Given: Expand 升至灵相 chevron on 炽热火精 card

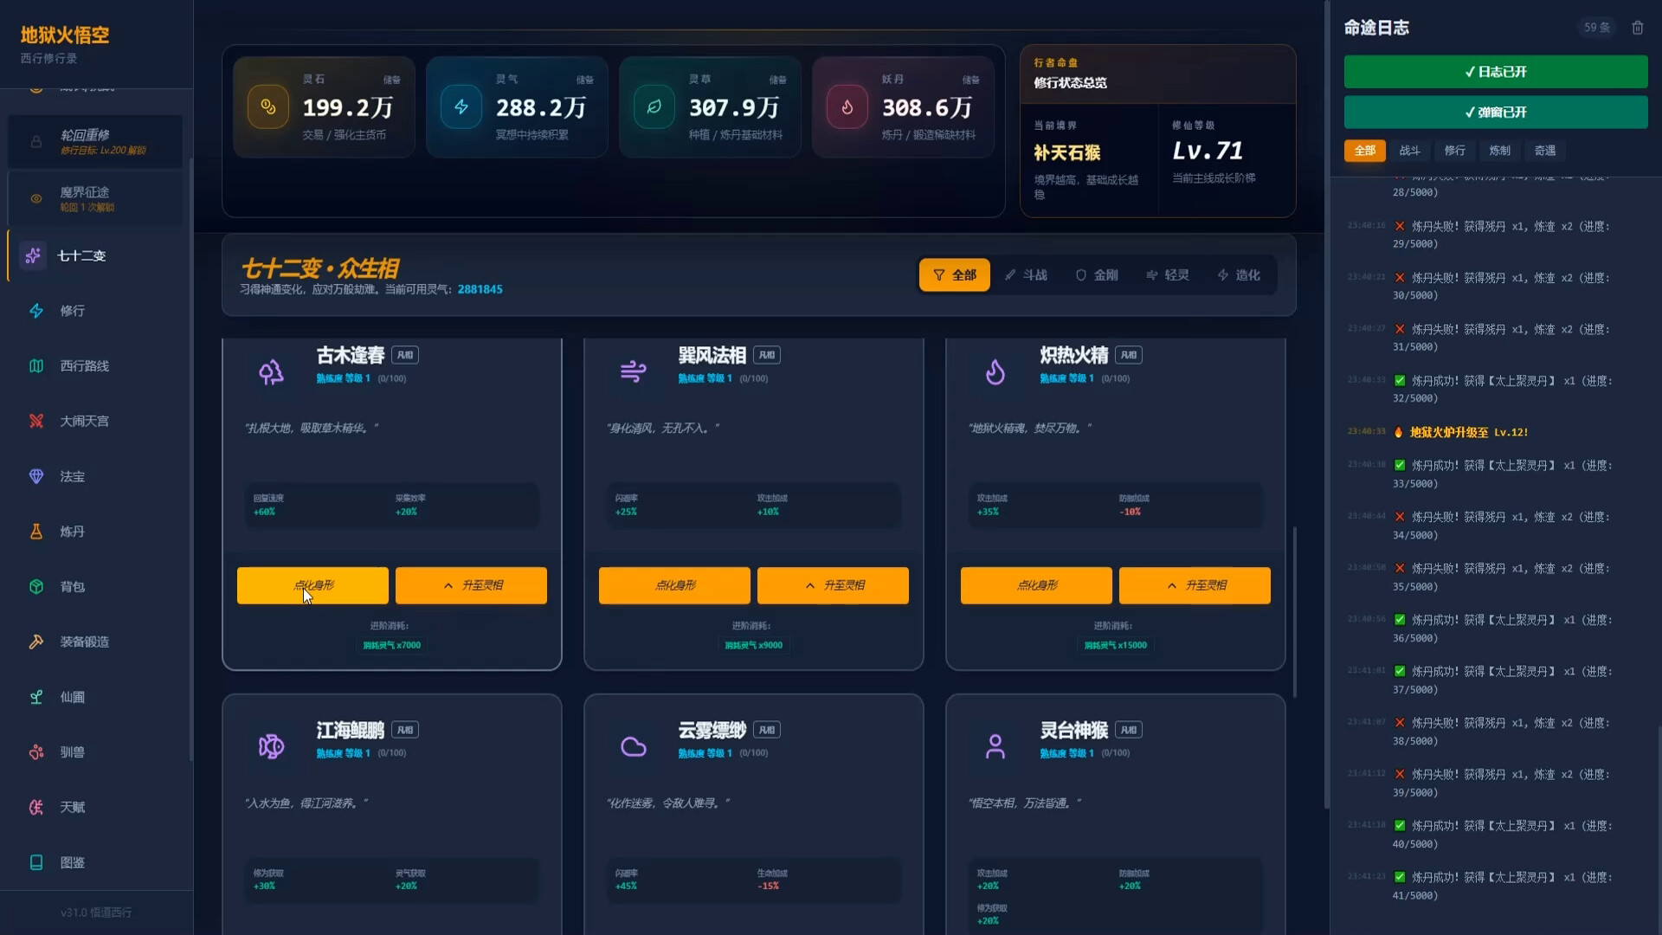Looking at the screenshot, I should 1172,586.
